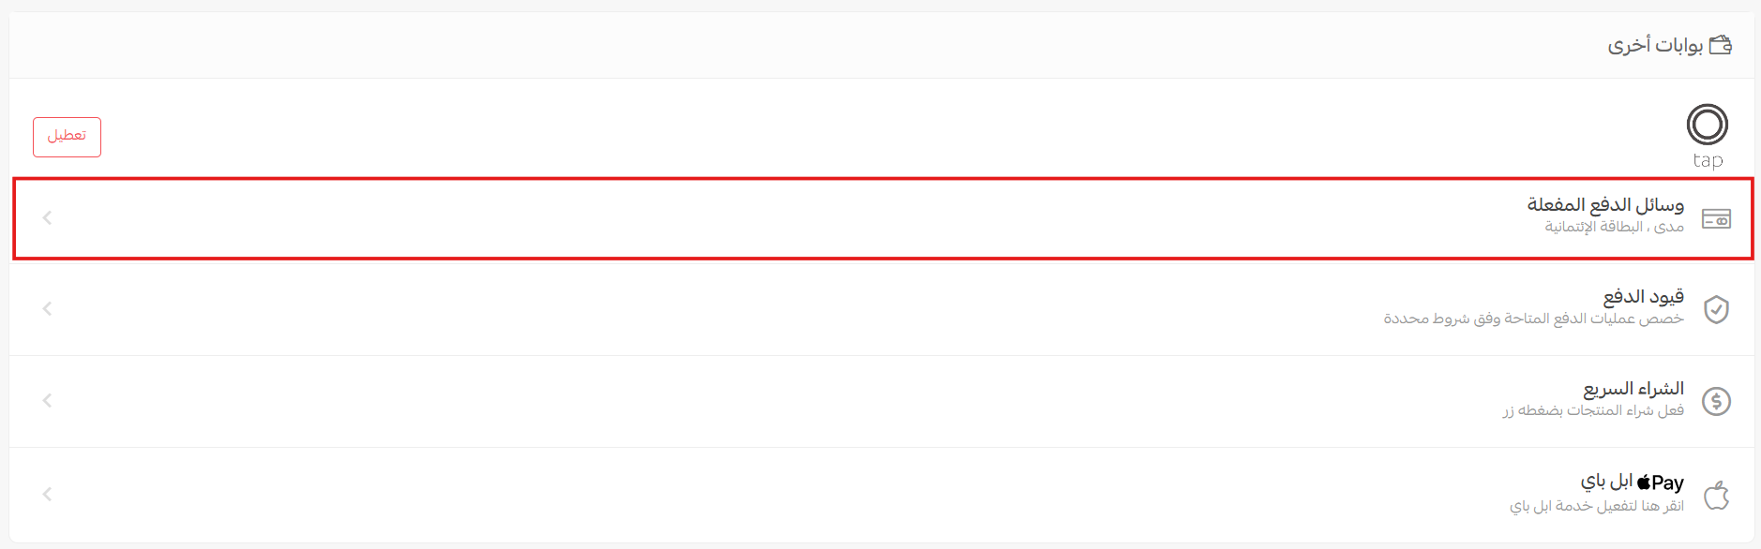Image resolution: width=1761 pixels, height=549 pixels.
Task: Open وسائل الدفع المفعلة settings
Action: (x=1605, y=204)
